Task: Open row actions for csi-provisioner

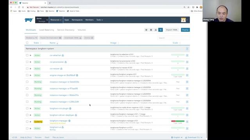Action: (187, 62)
